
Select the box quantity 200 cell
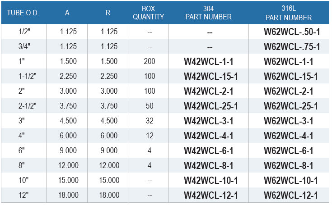[x=150, y=61]
